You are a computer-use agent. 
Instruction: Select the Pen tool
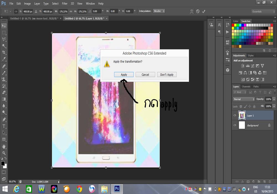(x=4, y=119)
